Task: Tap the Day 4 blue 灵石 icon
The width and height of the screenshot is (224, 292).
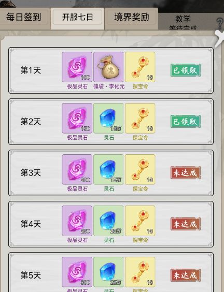Action: 108,221
